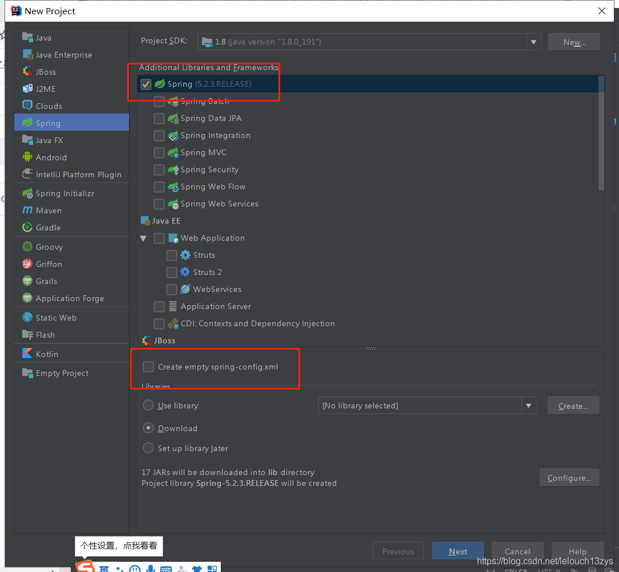Uncheck the Spring (5.2.3.RELEASE) checkbox
Screen dimensions: 619x572
[146, 84]
